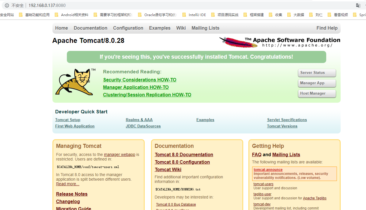
Task: Click the Server Status button
Action: (x=317, y=73)
